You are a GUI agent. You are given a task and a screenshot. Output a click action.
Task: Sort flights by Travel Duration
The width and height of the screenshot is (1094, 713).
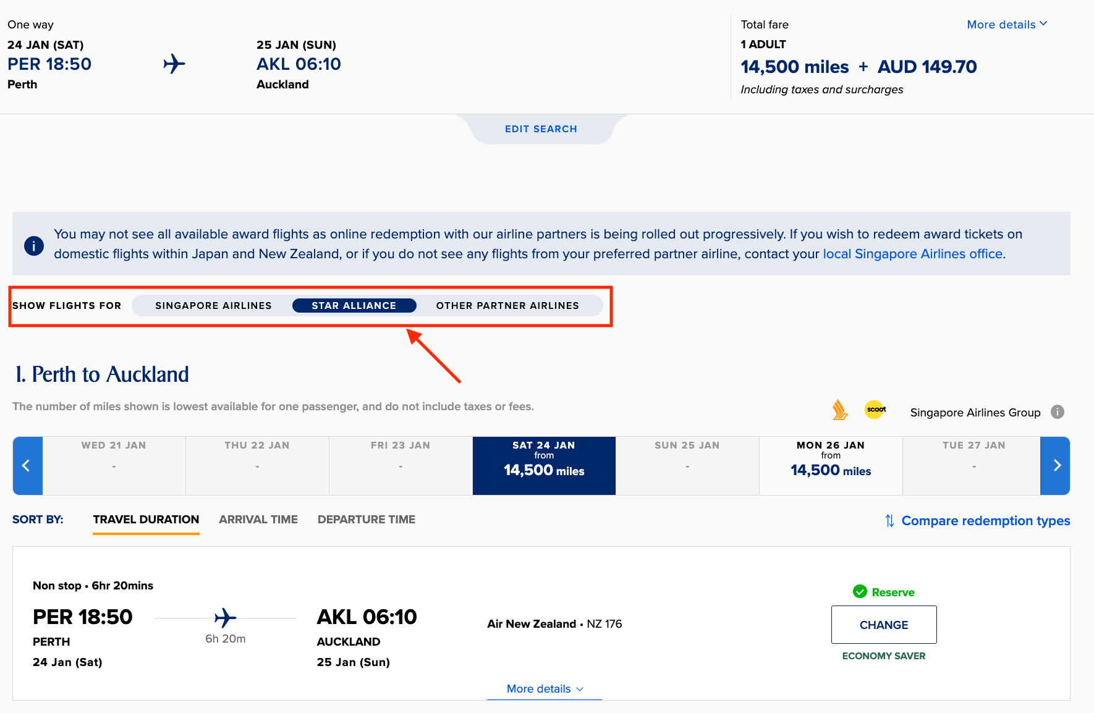coord(146,520)
